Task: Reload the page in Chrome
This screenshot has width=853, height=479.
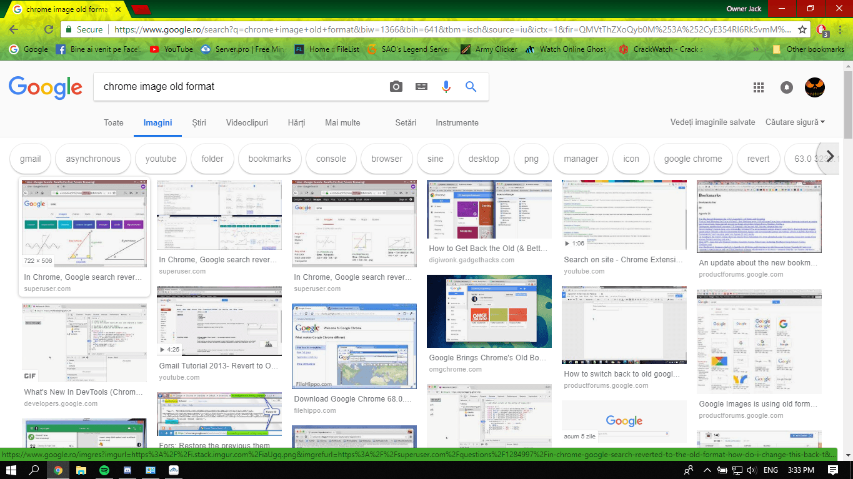Action: tap(48, 29)
